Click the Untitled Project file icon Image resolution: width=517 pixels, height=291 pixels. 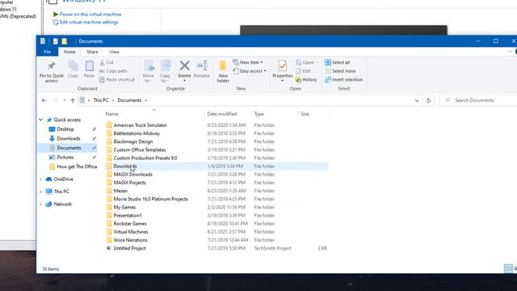(109, 248)
